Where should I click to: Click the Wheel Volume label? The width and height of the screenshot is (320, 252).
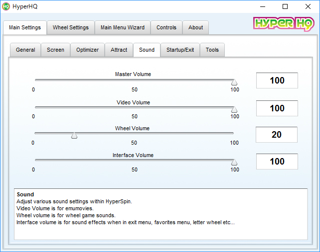[x=132, y=128]
